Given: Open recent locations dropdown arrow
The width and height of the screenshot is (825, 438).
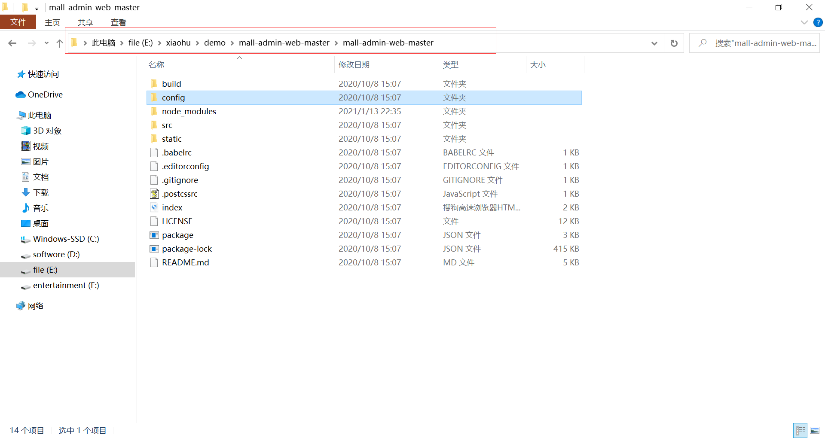Looking at the screenshot, I should pyautogui.click(x=46, y=43).
